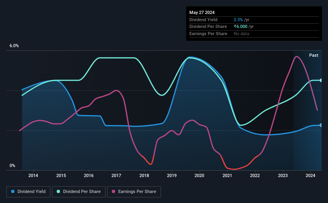Toggle the Dividend Yield legend button
328x203 pixels.
pos(28,192)
